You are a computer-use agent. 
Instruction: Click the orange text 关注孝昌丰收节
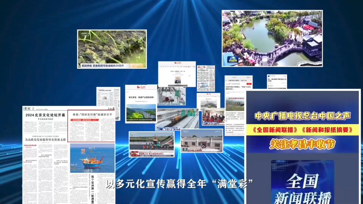pos(302,144)
